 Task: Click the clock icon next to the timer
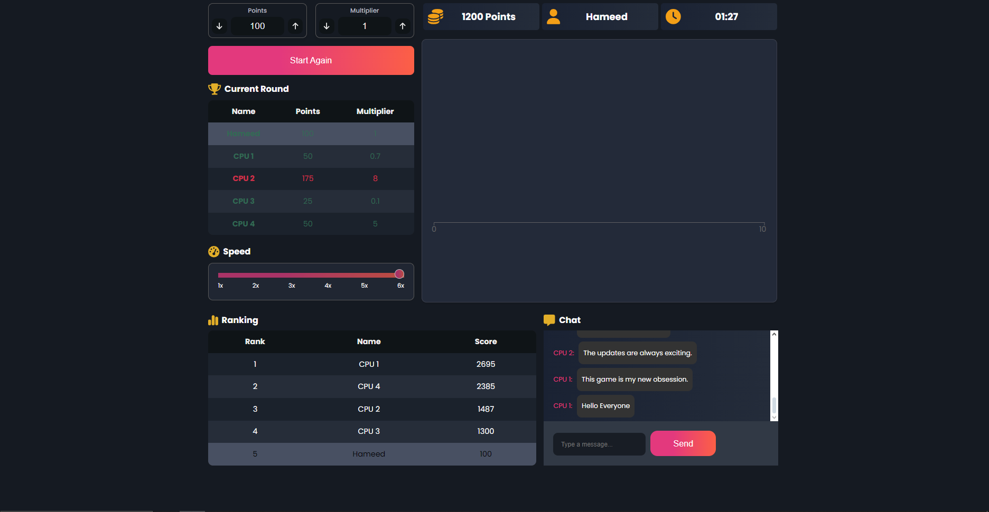click(x=673, y=16)
